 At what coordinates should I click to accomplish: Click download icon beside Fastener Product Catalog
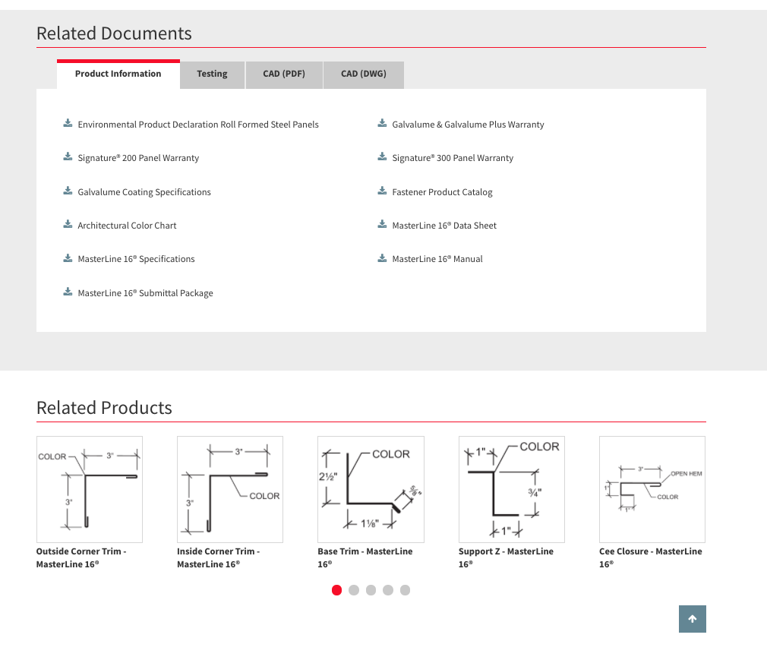[x=382, y=191]
